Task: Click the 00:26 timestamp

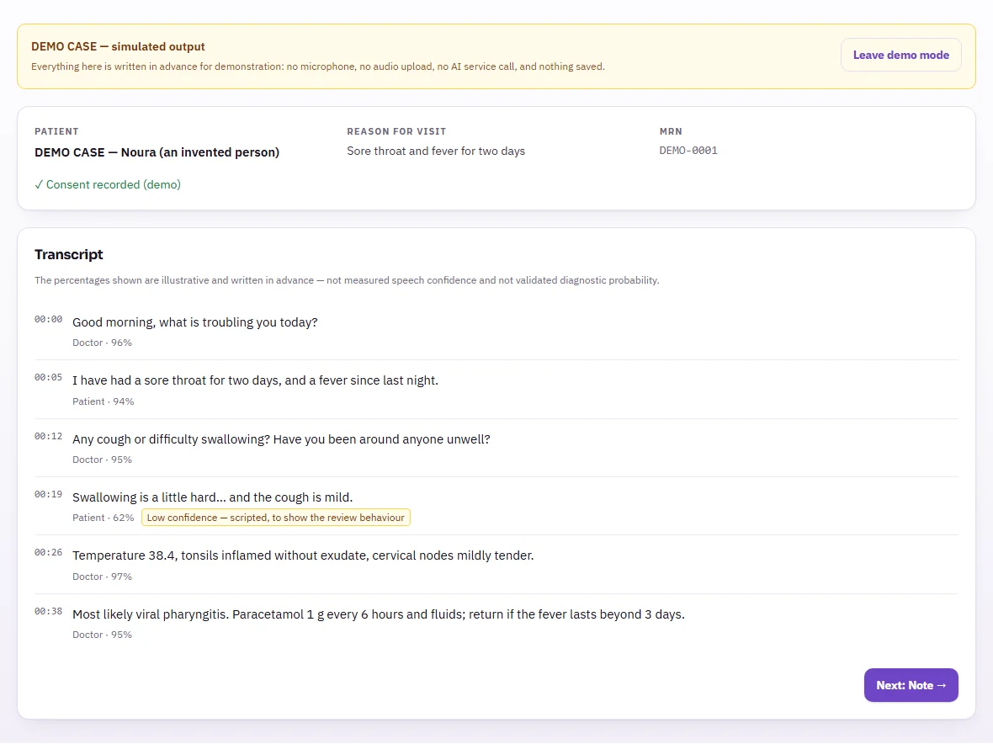Action: tap(48, 553)
